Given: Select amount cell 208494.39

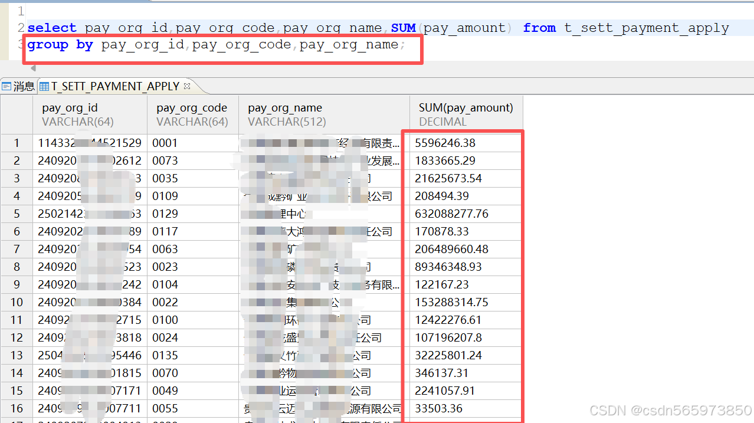Looking at the screenshot, I should tap(466, 196).
